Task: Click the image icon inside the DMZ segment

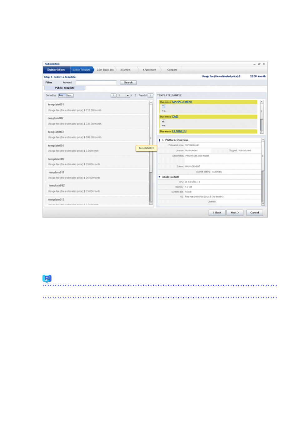Action: coord(163,122)
